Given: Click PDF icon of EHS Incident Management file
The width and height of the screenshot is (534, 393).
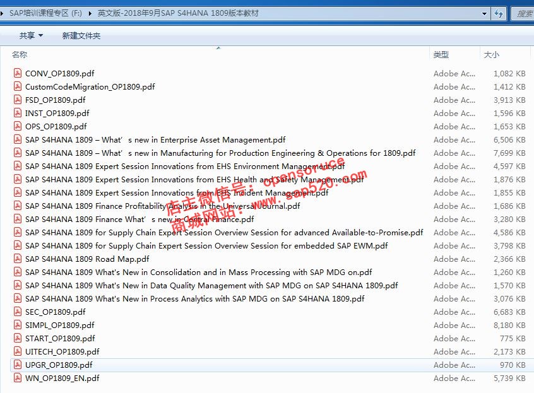Looking at the screenshot, I should point(18,192).
